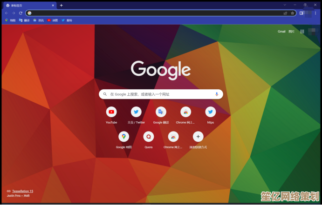
Task: Expand the tab search chevron
Action: coord(285,5)
